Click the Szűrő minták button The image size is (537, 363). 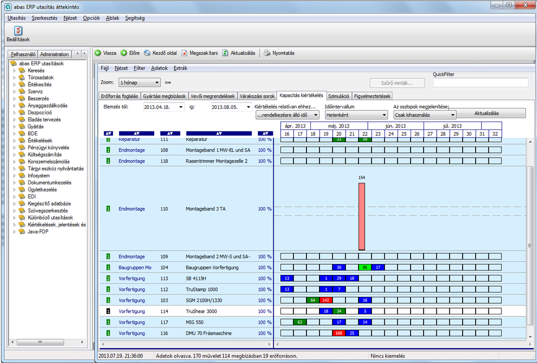click(397, 83)
